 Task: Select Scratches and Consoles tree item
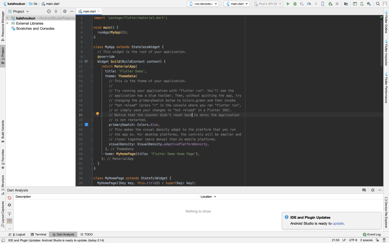[x=33, y=29]
